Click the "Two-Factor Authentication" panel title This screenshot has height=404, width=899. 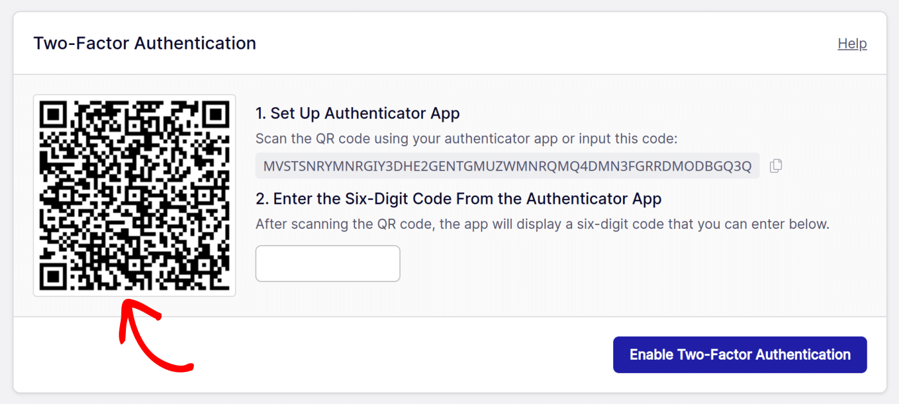tap(144, 44)
